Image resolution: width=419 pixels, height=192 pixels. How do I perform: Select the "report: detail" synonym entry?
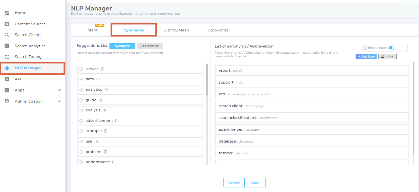pos(312,70)
